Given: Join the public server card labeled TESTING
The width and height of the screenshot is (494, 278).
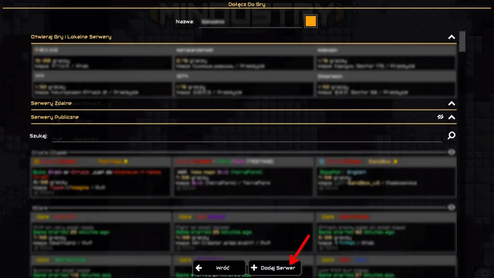Looking at the screenshot, I should tap(244, 177).
